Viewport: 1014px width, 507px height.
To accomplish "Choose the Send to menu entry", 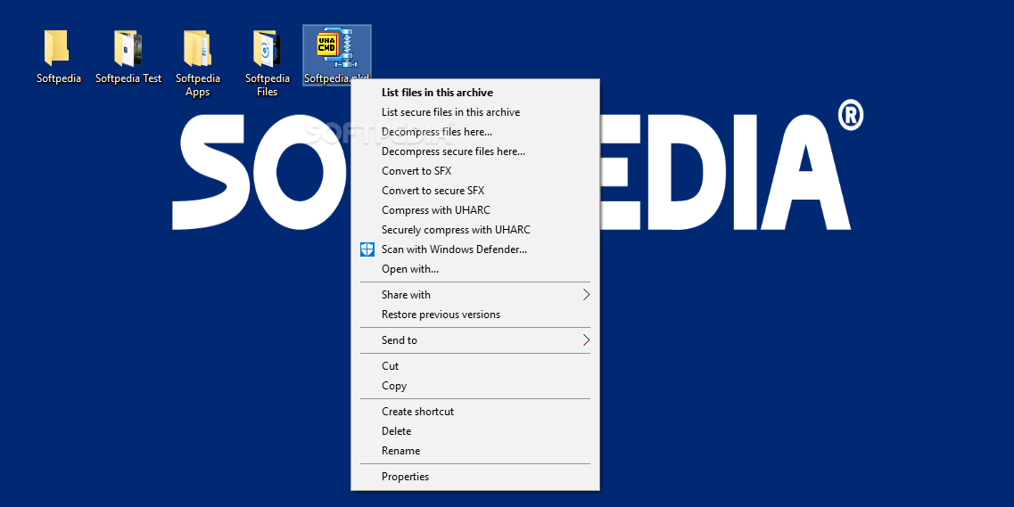I will click(475, 340).
